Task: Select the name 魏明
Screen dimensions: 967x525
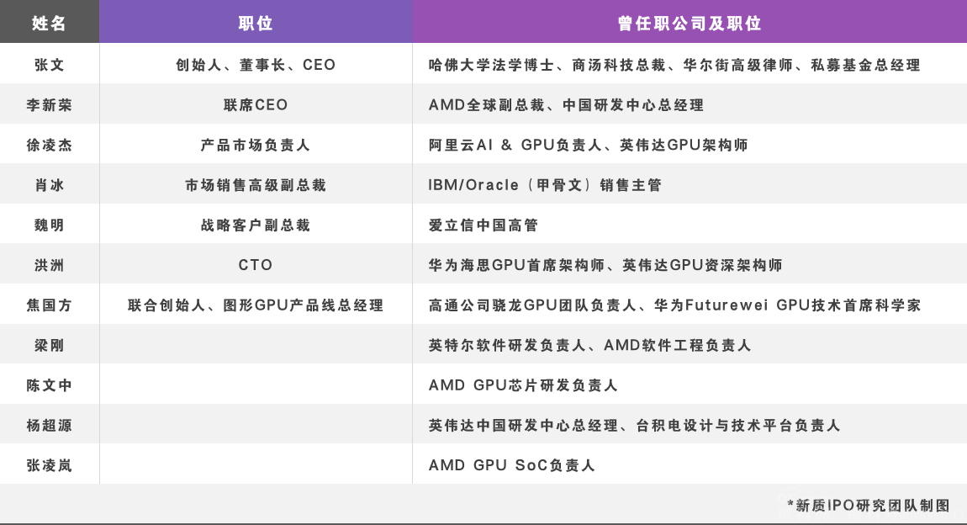Action: [50, 225]
